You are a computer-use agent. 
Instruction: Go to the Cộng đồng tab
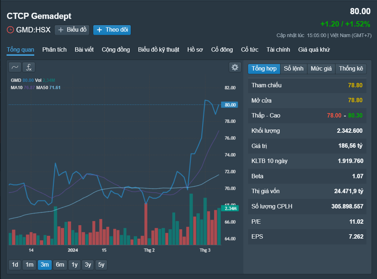[115, 50]
